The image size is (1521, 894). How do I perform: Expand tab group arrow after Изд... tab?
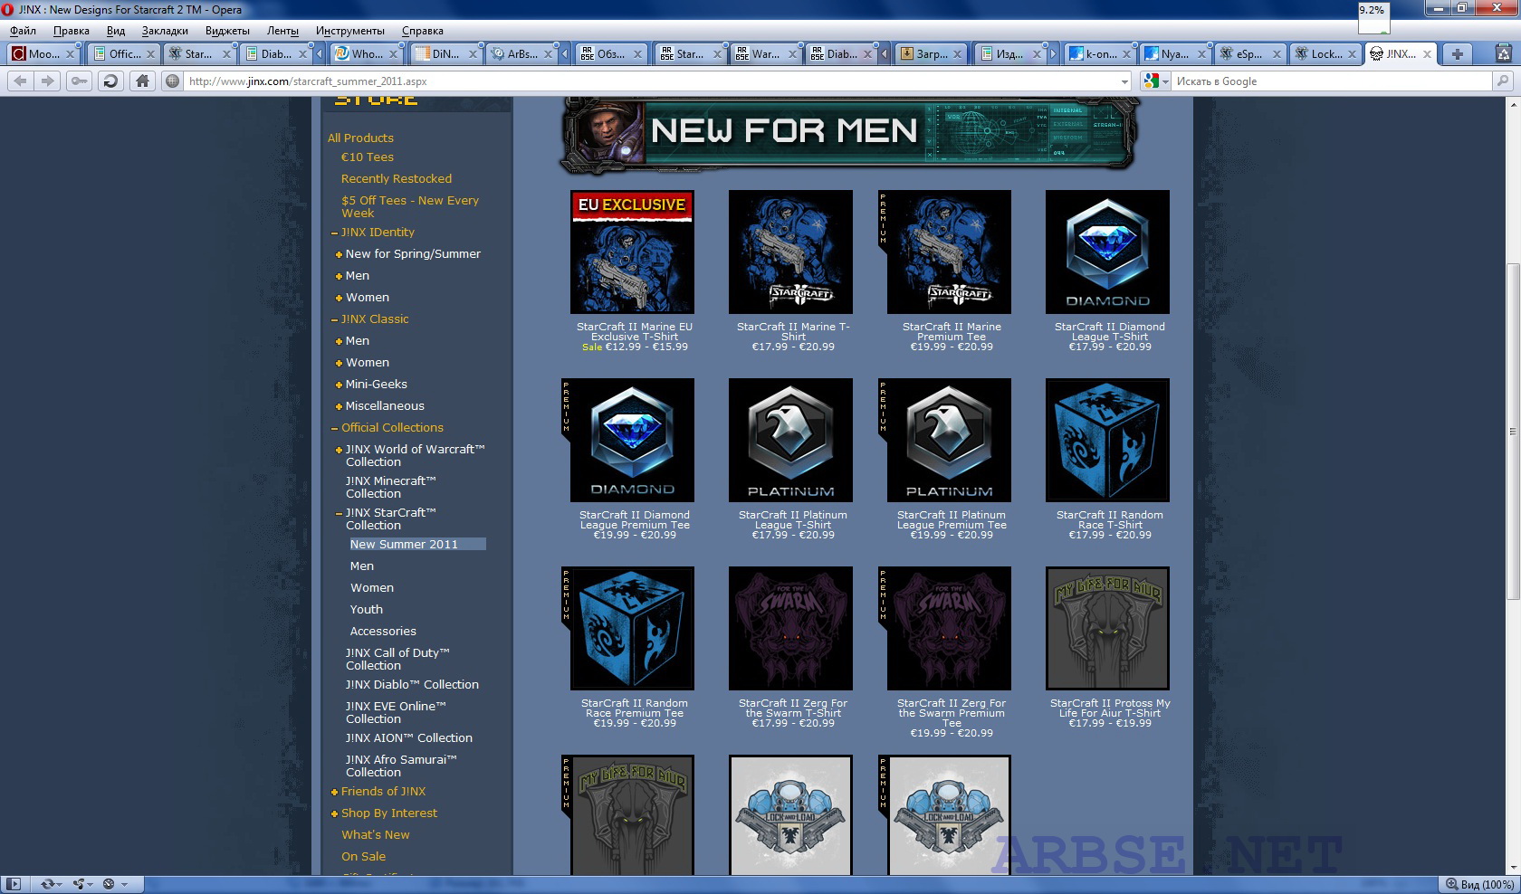1053,54
